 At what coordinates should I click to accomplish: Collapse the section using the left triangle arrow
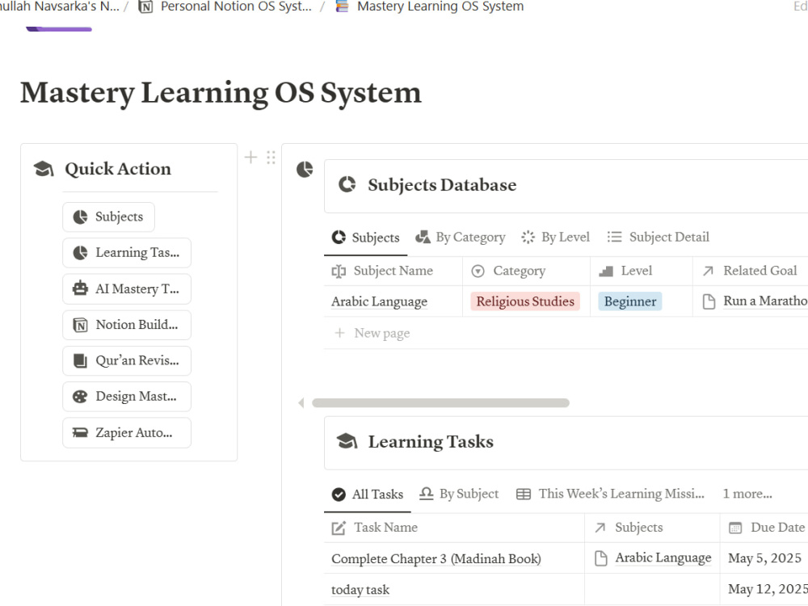point(301,403)
